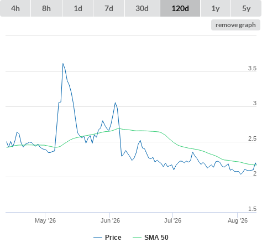This screenshot has width=262, height=252.
Task: Click the remove graph button
Action: [235, 25]
